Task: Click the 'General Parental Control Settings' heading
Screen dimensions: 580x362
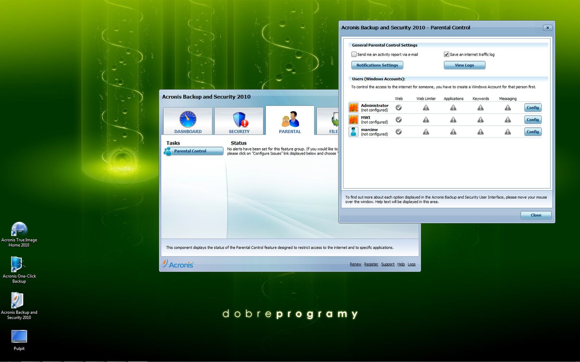Action: 385,45
